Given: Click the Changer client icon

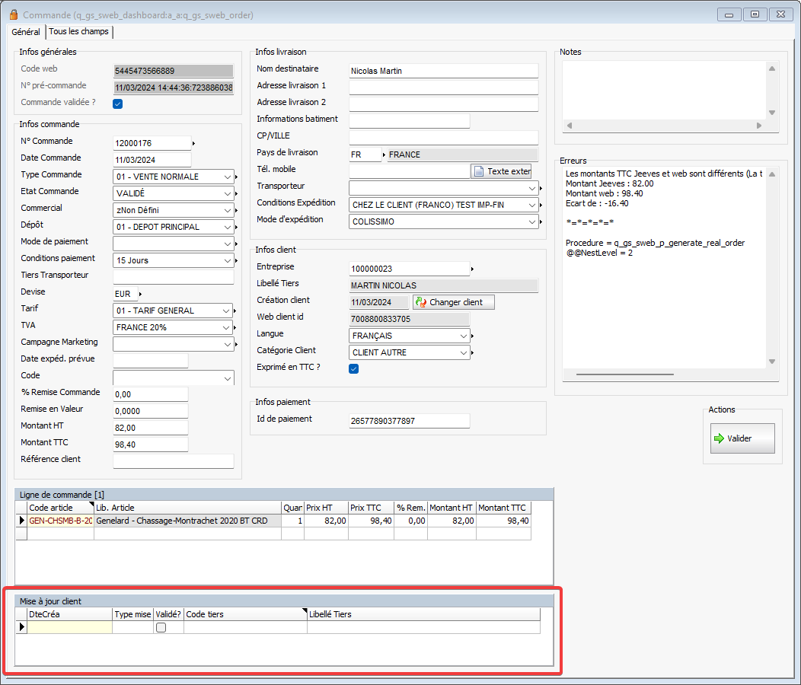Looking at the screenshot, I should point(420,302).
